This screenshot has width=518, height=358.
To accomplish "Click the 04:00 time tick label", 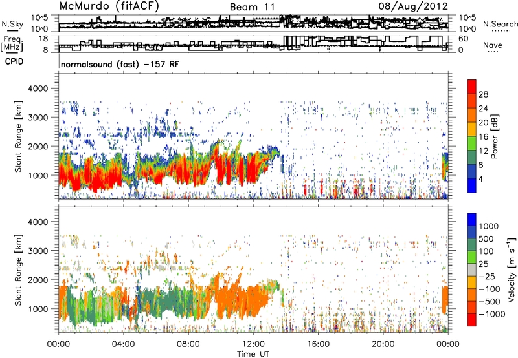I will pyautogui.click(x=123, y=344).
